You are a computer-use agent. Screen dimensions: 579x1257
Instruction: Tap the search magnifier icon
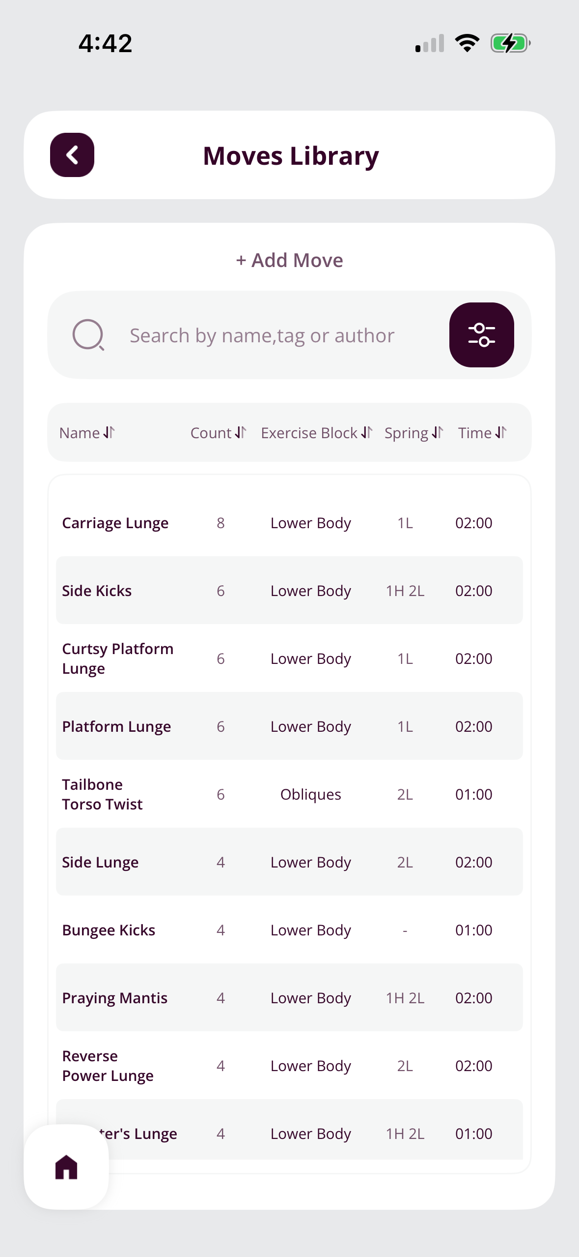(88, 335)
